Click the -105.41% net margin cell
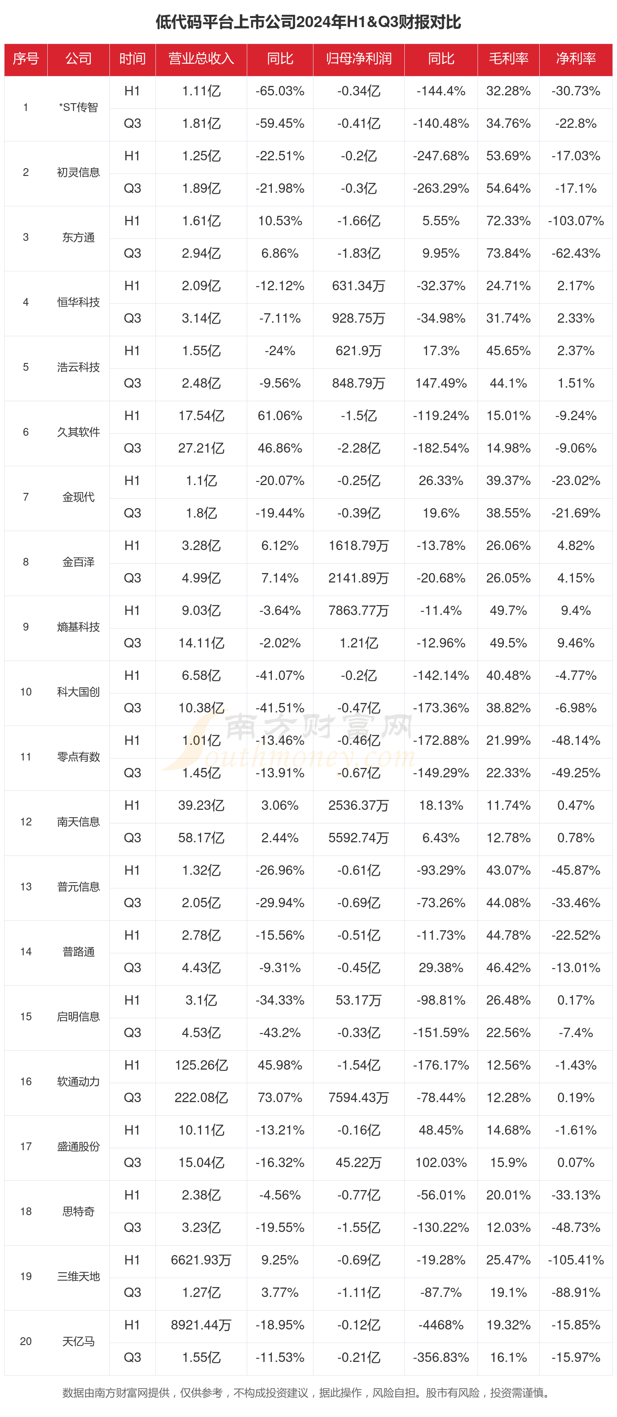This screenshot has width=617, height=1417. tap(576, 1260)
